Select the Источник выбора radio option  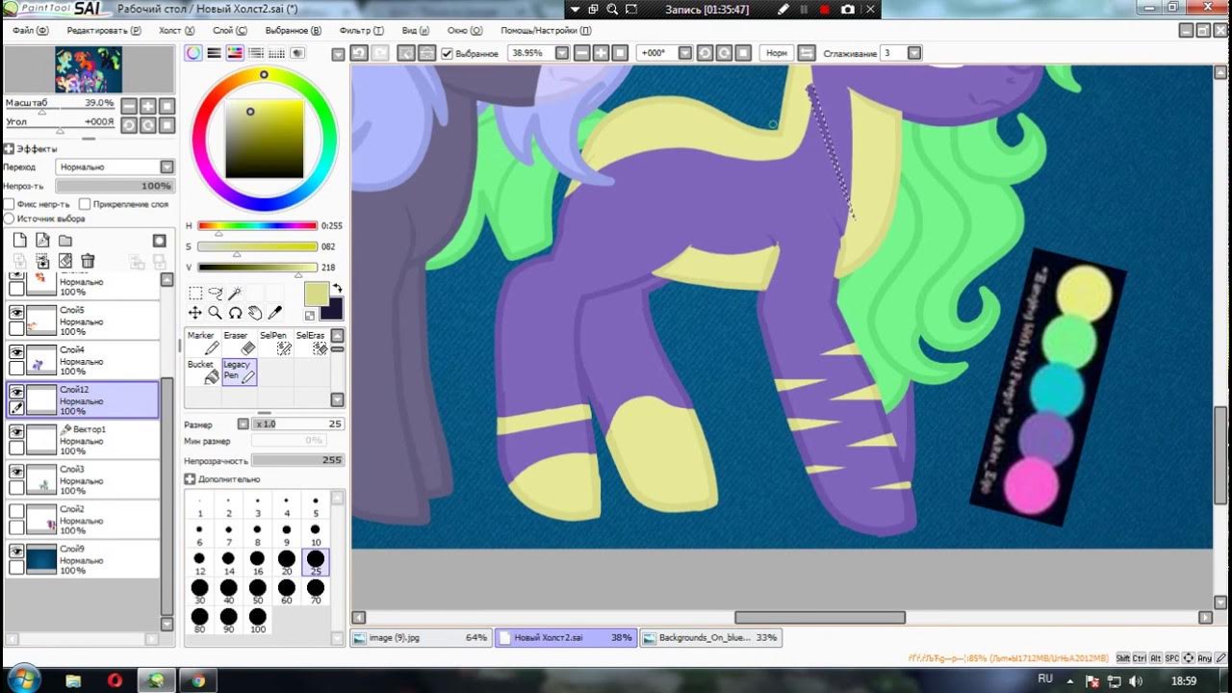click(9, 218)
